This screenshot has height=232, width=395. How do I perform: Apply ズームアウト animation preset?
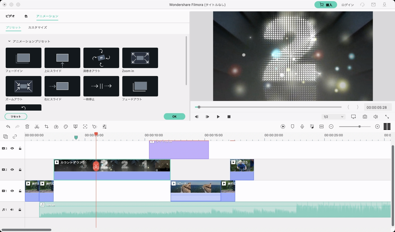point(24,86)
